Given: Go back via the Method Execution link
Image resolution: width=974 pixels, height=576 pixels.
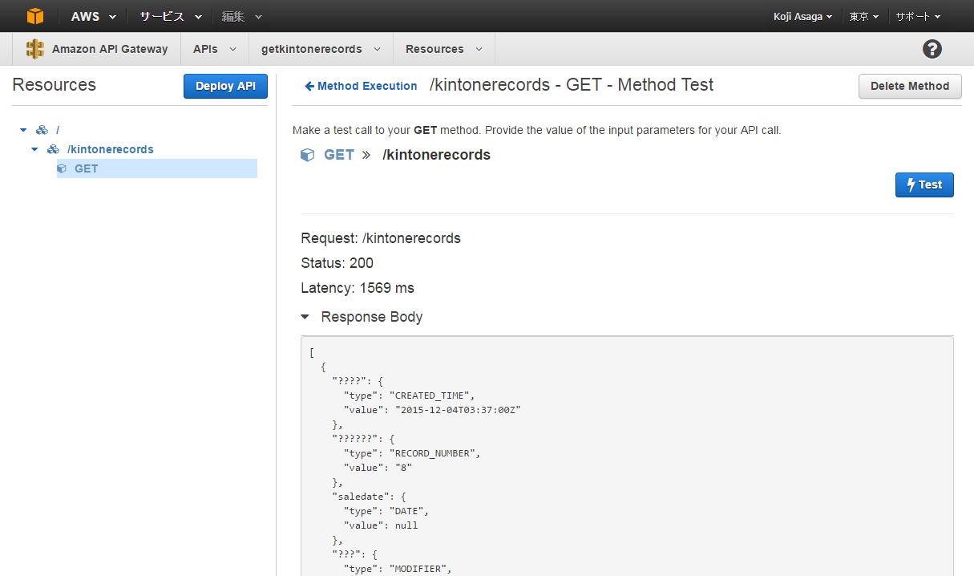Looking at the screenshot, I should coord(360,86).
